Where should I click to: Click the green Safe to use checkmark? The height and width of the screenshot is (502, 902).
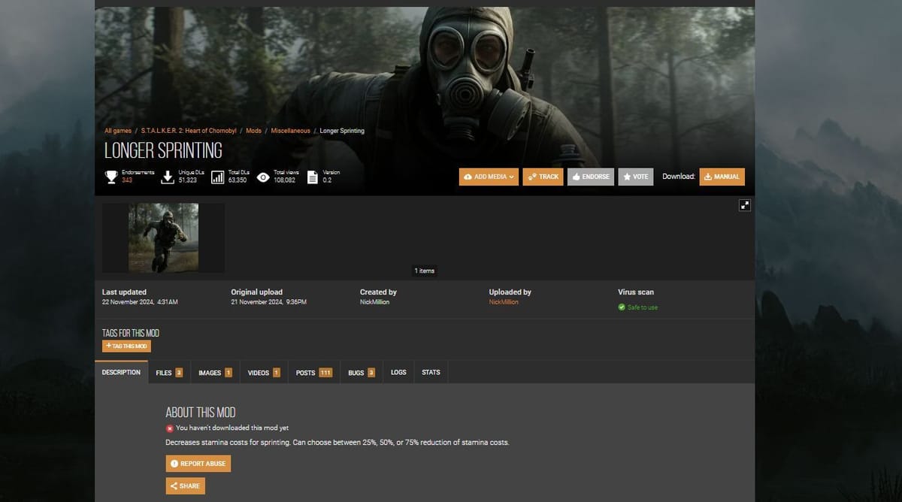click(622, 307)
